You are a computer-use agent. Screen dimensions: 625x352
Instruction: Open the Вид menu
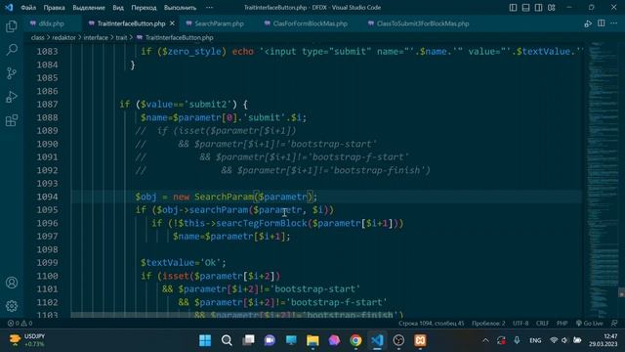pos(118,7)
